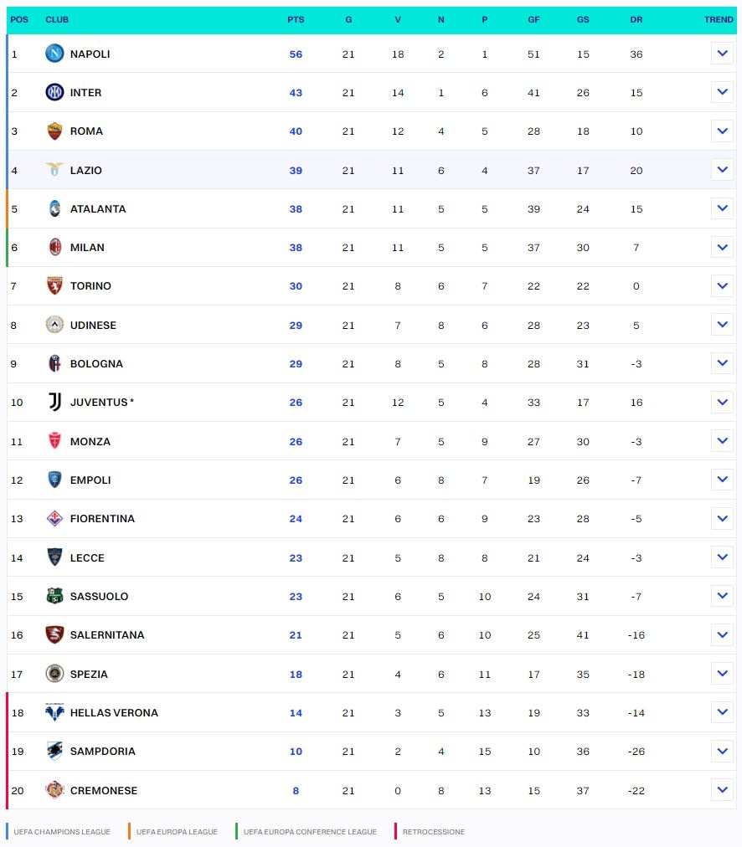This screenshot has width=742, height=847.
Task: Expand the trend details for Napoli
Action: click(722, 53)
